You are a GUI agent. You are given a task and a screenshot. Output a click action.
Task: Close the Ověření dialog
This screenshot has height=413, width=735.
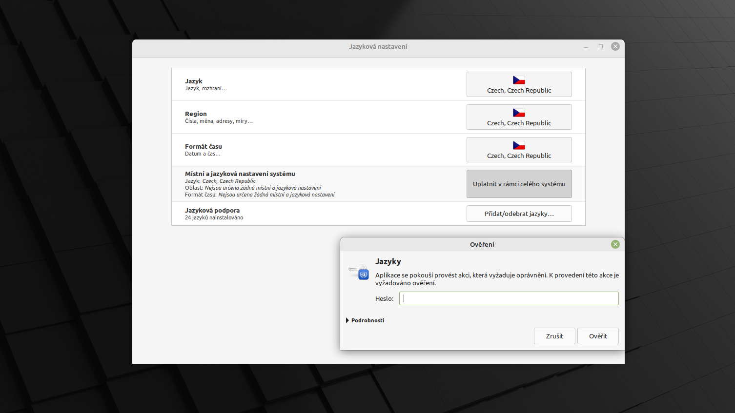[615, 244]
